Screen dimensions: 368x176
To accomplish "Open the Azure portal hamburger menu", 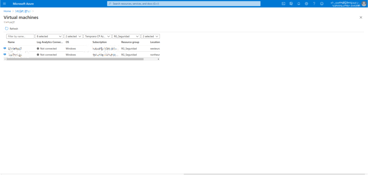I will pos(4,4).
